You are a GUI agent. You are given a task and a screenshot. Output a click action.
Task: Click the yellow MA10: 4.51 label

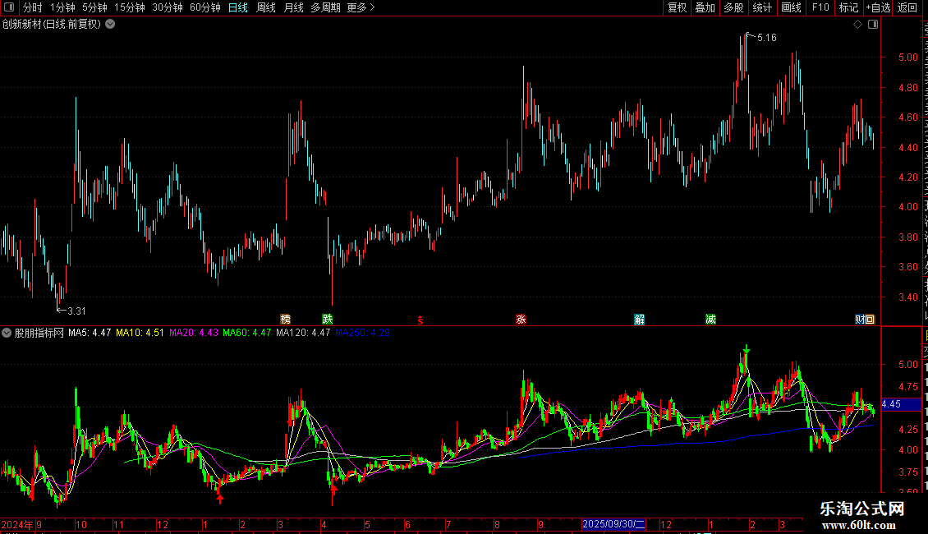point(140,333)
